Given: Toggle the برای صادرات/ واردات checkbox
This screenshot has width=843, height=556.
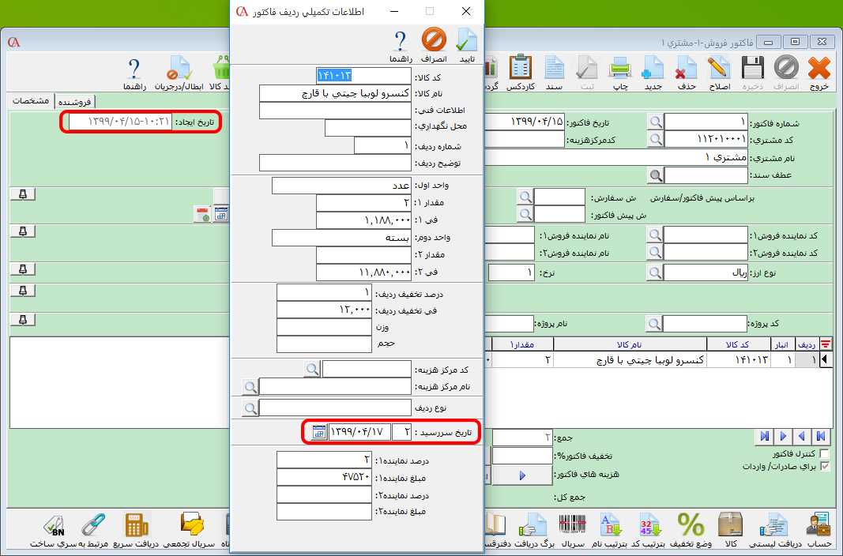Looking at the screenshot, I should [x=826, y=467].
